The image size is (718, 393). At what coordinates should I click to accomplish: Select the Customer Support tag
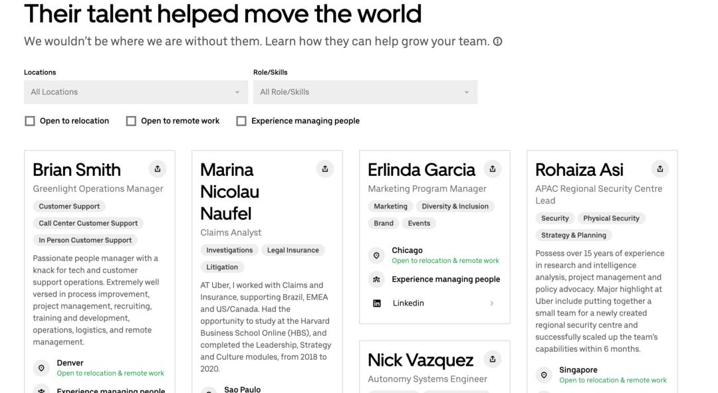tap(69, 206)
